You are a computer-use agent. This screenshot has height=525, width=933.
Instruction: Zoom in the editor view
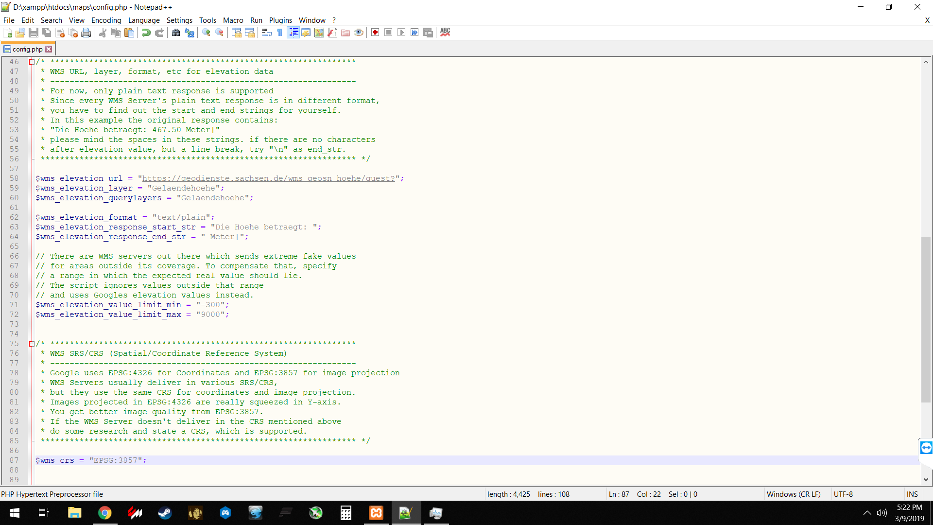click(x=206, y=33)
